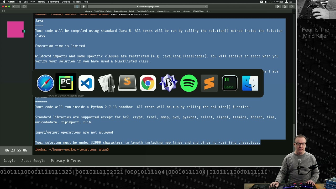Switch to Visual Studio Code app icon
Screen dimensions: 336x189
86,83
